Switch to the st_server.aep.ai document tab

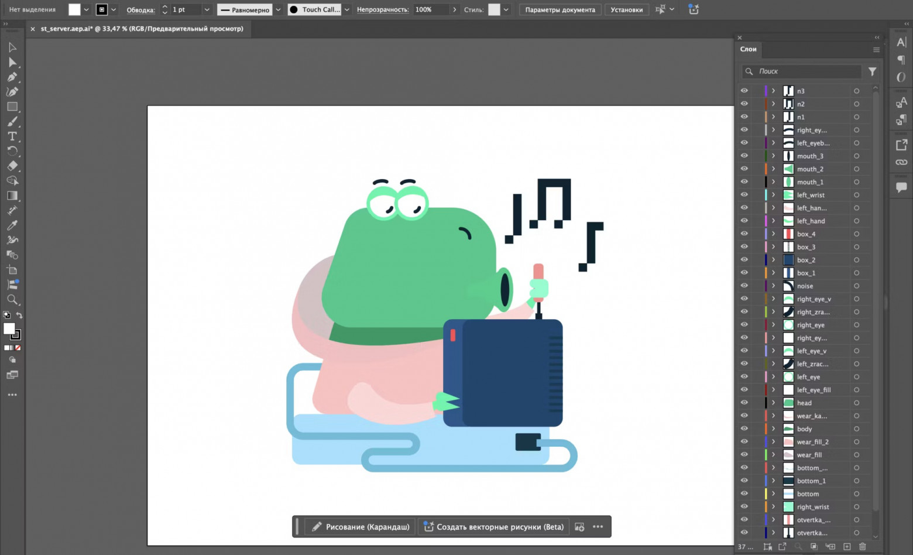click(x=142, y=29)
